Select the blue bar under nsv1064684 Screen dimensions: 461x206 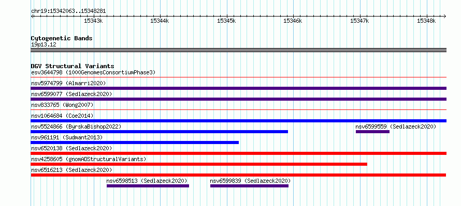click(x=238, y=121)
